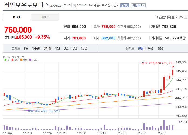
Task: Click the 전일 value 695,000
Action: [79, 27]
